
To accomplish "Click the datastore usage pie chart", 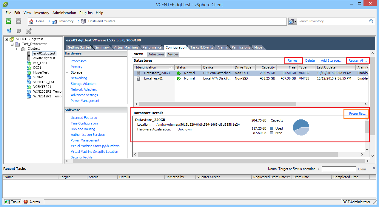I will (x=301, y=127).
